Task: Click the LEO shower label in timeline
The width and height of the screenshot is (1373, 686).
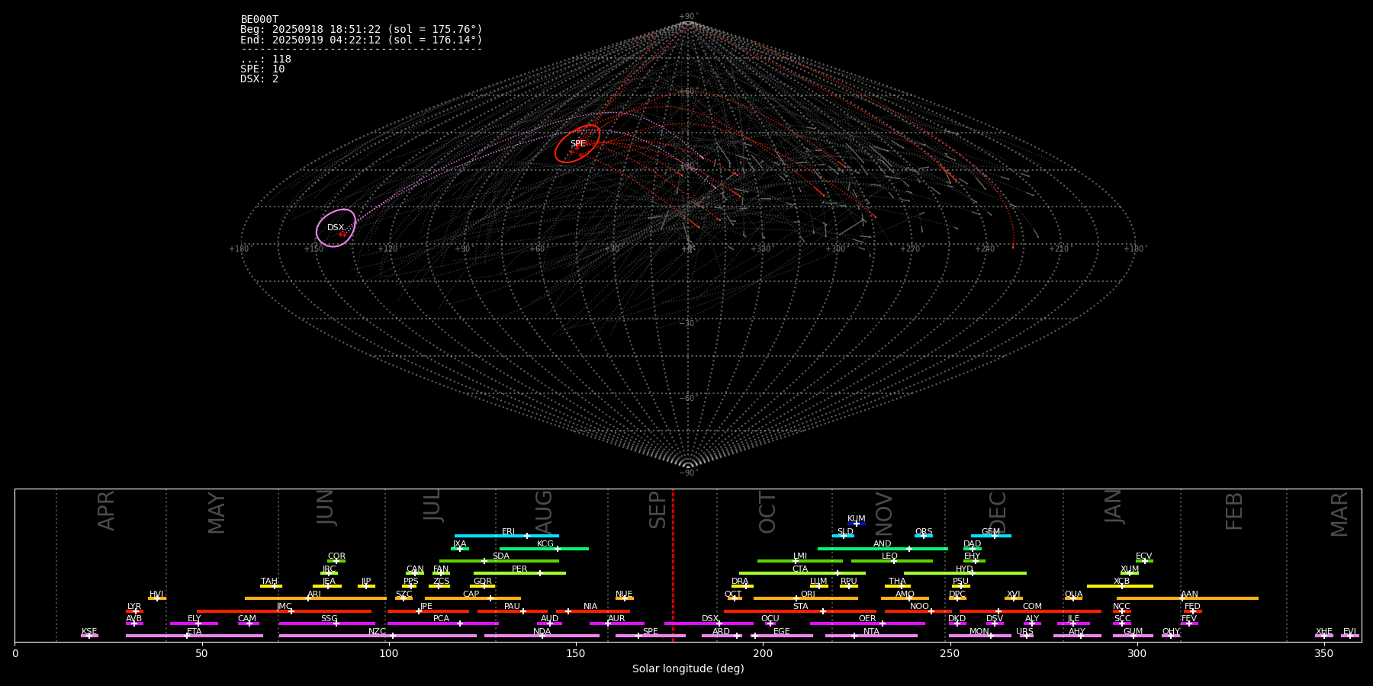Action: [890, 556]
